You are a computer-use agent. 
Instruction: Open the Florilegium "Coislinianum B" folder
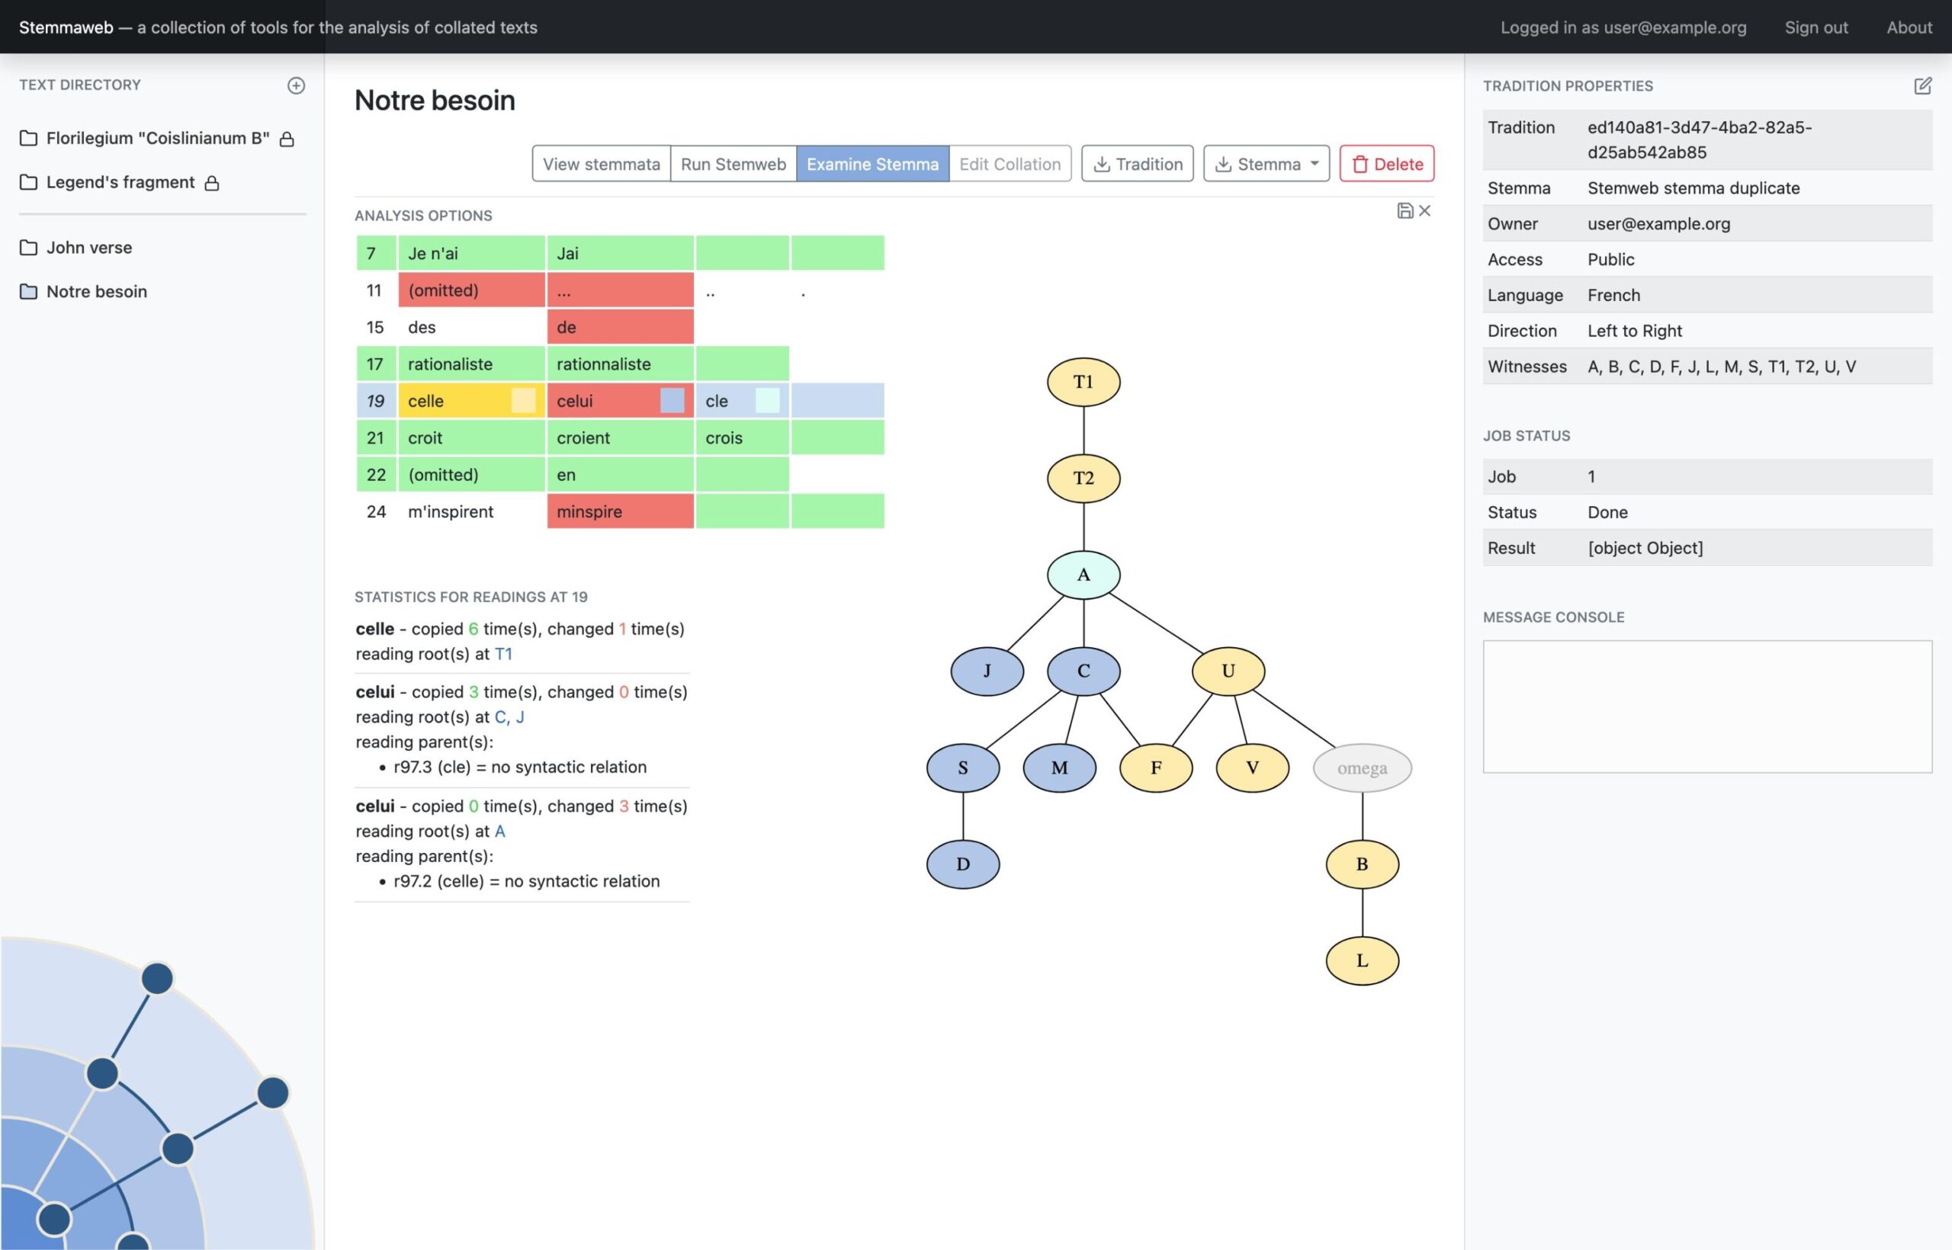click(x=157, y=138)
